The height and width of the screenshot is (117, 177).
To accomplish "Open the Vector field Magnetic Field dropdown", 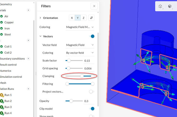I will click(80, 45).
